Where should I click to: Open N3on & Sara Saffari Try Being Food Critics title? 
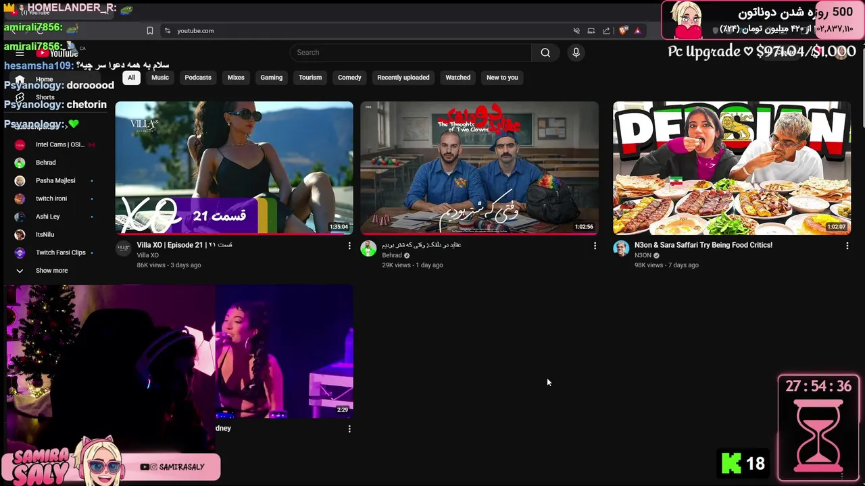click(703, 245)
